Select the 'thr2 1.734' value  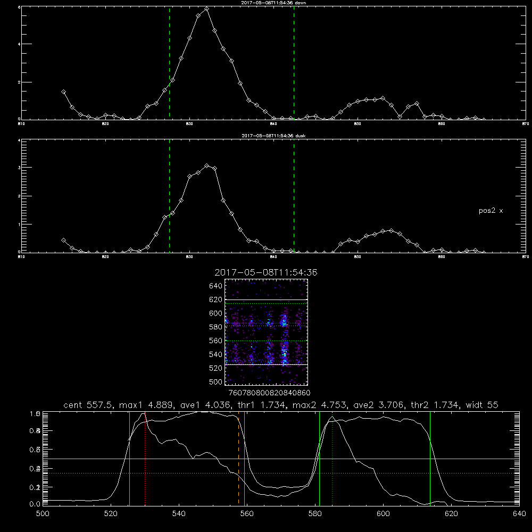coord(436,405)
